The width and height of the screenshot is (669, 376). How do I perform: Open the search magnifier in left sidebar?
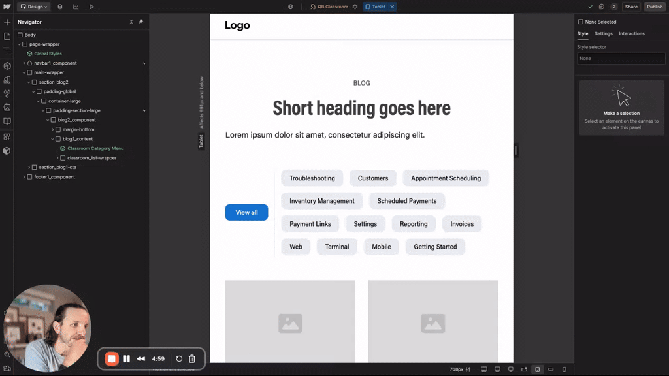[x=7, y=354]
